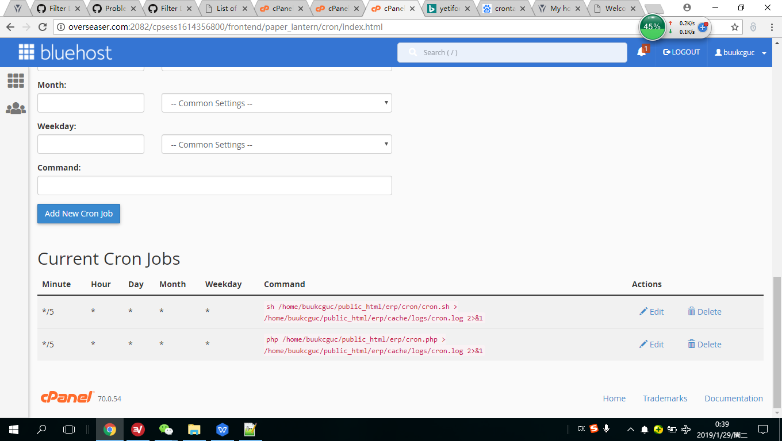The width and height of the screenshot is (782, 441).
Task: Click into the Month input field
Action: (91, 103)
